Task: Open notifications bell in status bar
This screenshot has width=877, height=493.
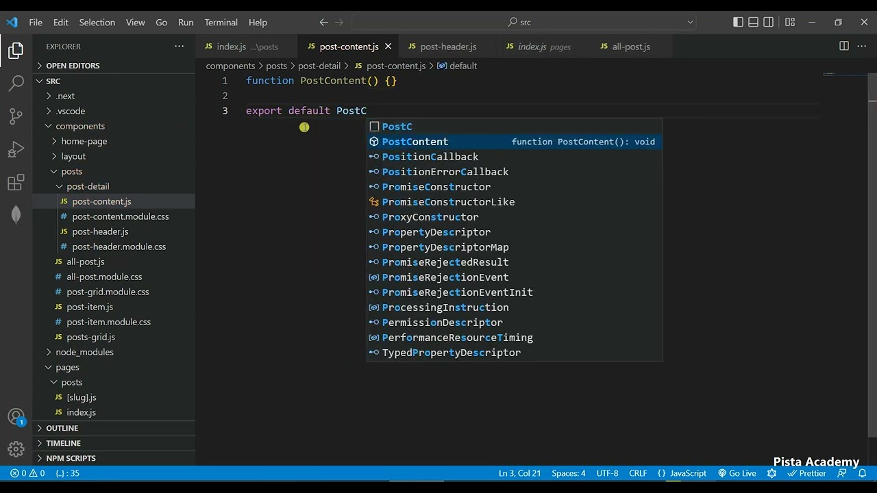Action: click(863, 473)
